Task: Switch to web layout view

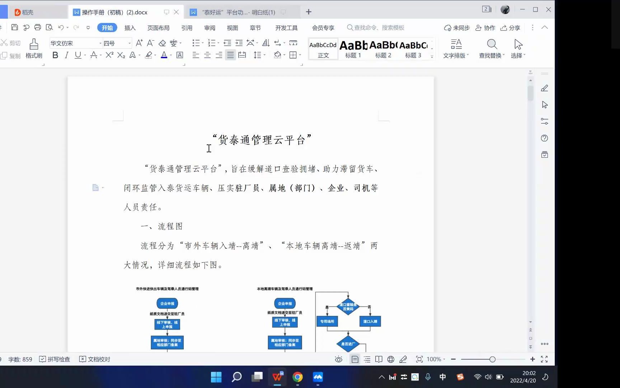Action: [391, 359]
